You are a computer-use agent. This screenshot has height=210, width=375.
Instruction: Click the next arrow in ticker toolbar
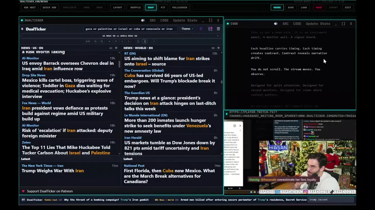(x=128, y=41)
